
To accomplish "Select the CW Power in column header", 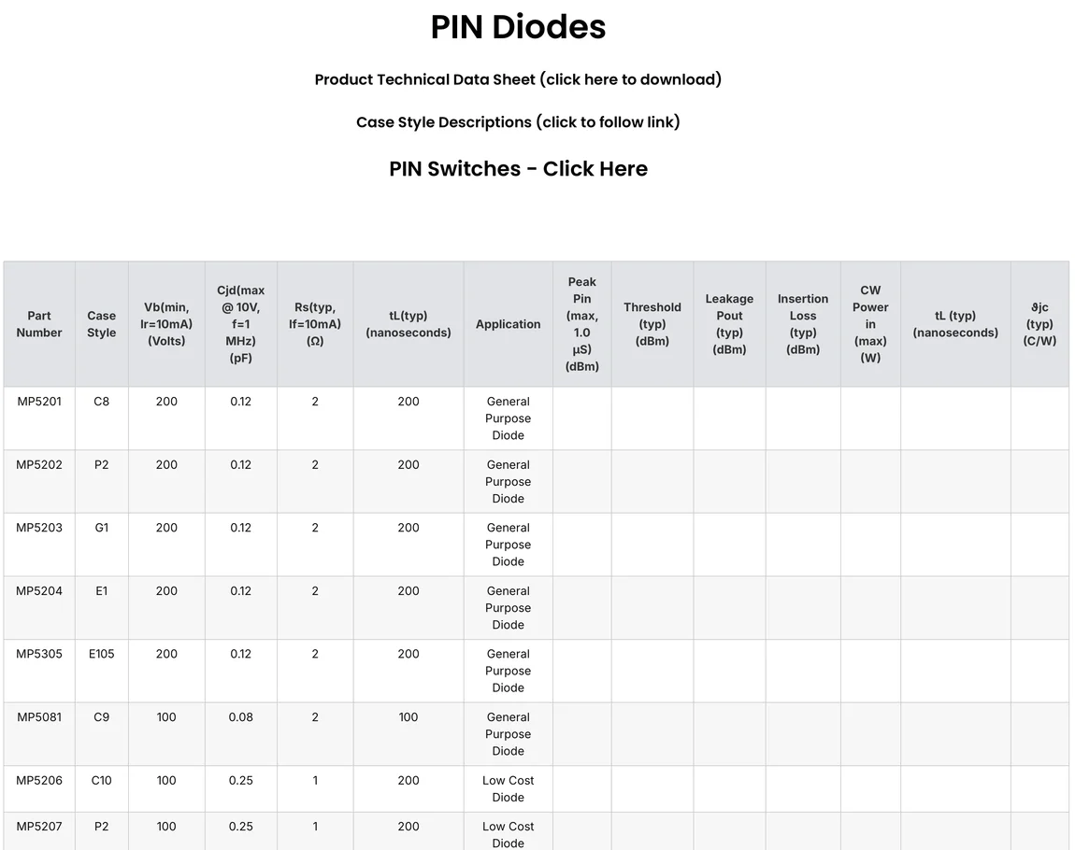I will click(870, 324).
